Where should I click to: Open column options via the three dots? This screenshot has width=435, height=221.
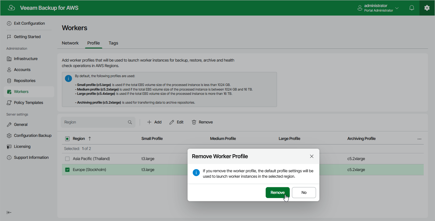[419, 139]
